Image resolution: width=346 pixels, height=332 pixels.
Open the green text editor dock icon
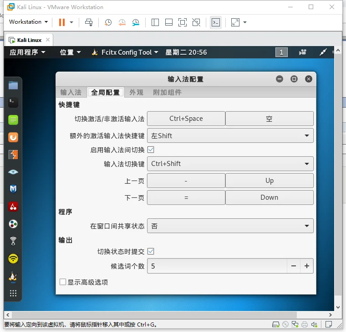[x=13, y=120]
